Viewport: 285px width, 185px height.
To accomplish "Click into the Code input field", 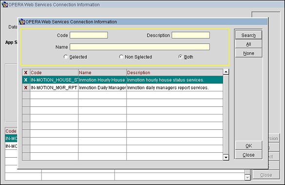I will pyautogui.click(x=89, y=35).
